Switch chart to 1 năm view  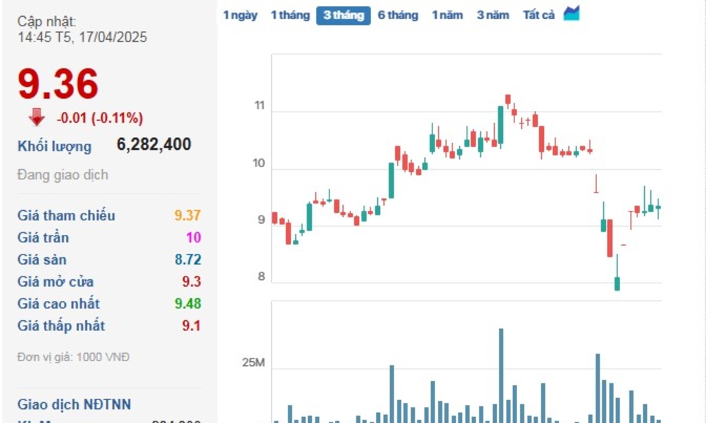click(x=447, y=15)
